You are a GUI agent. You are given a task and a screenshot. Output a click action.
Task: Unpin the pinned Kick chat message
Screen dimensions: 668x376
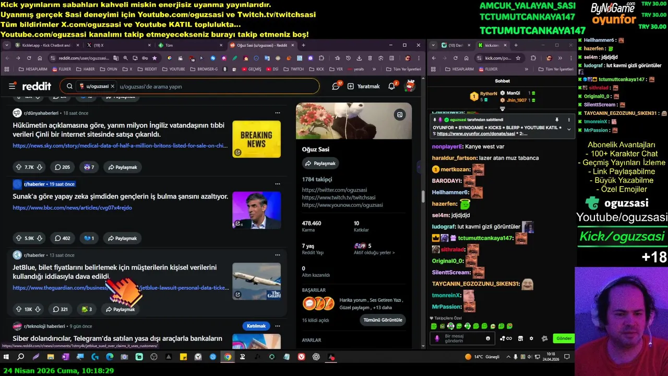(557, 120)
